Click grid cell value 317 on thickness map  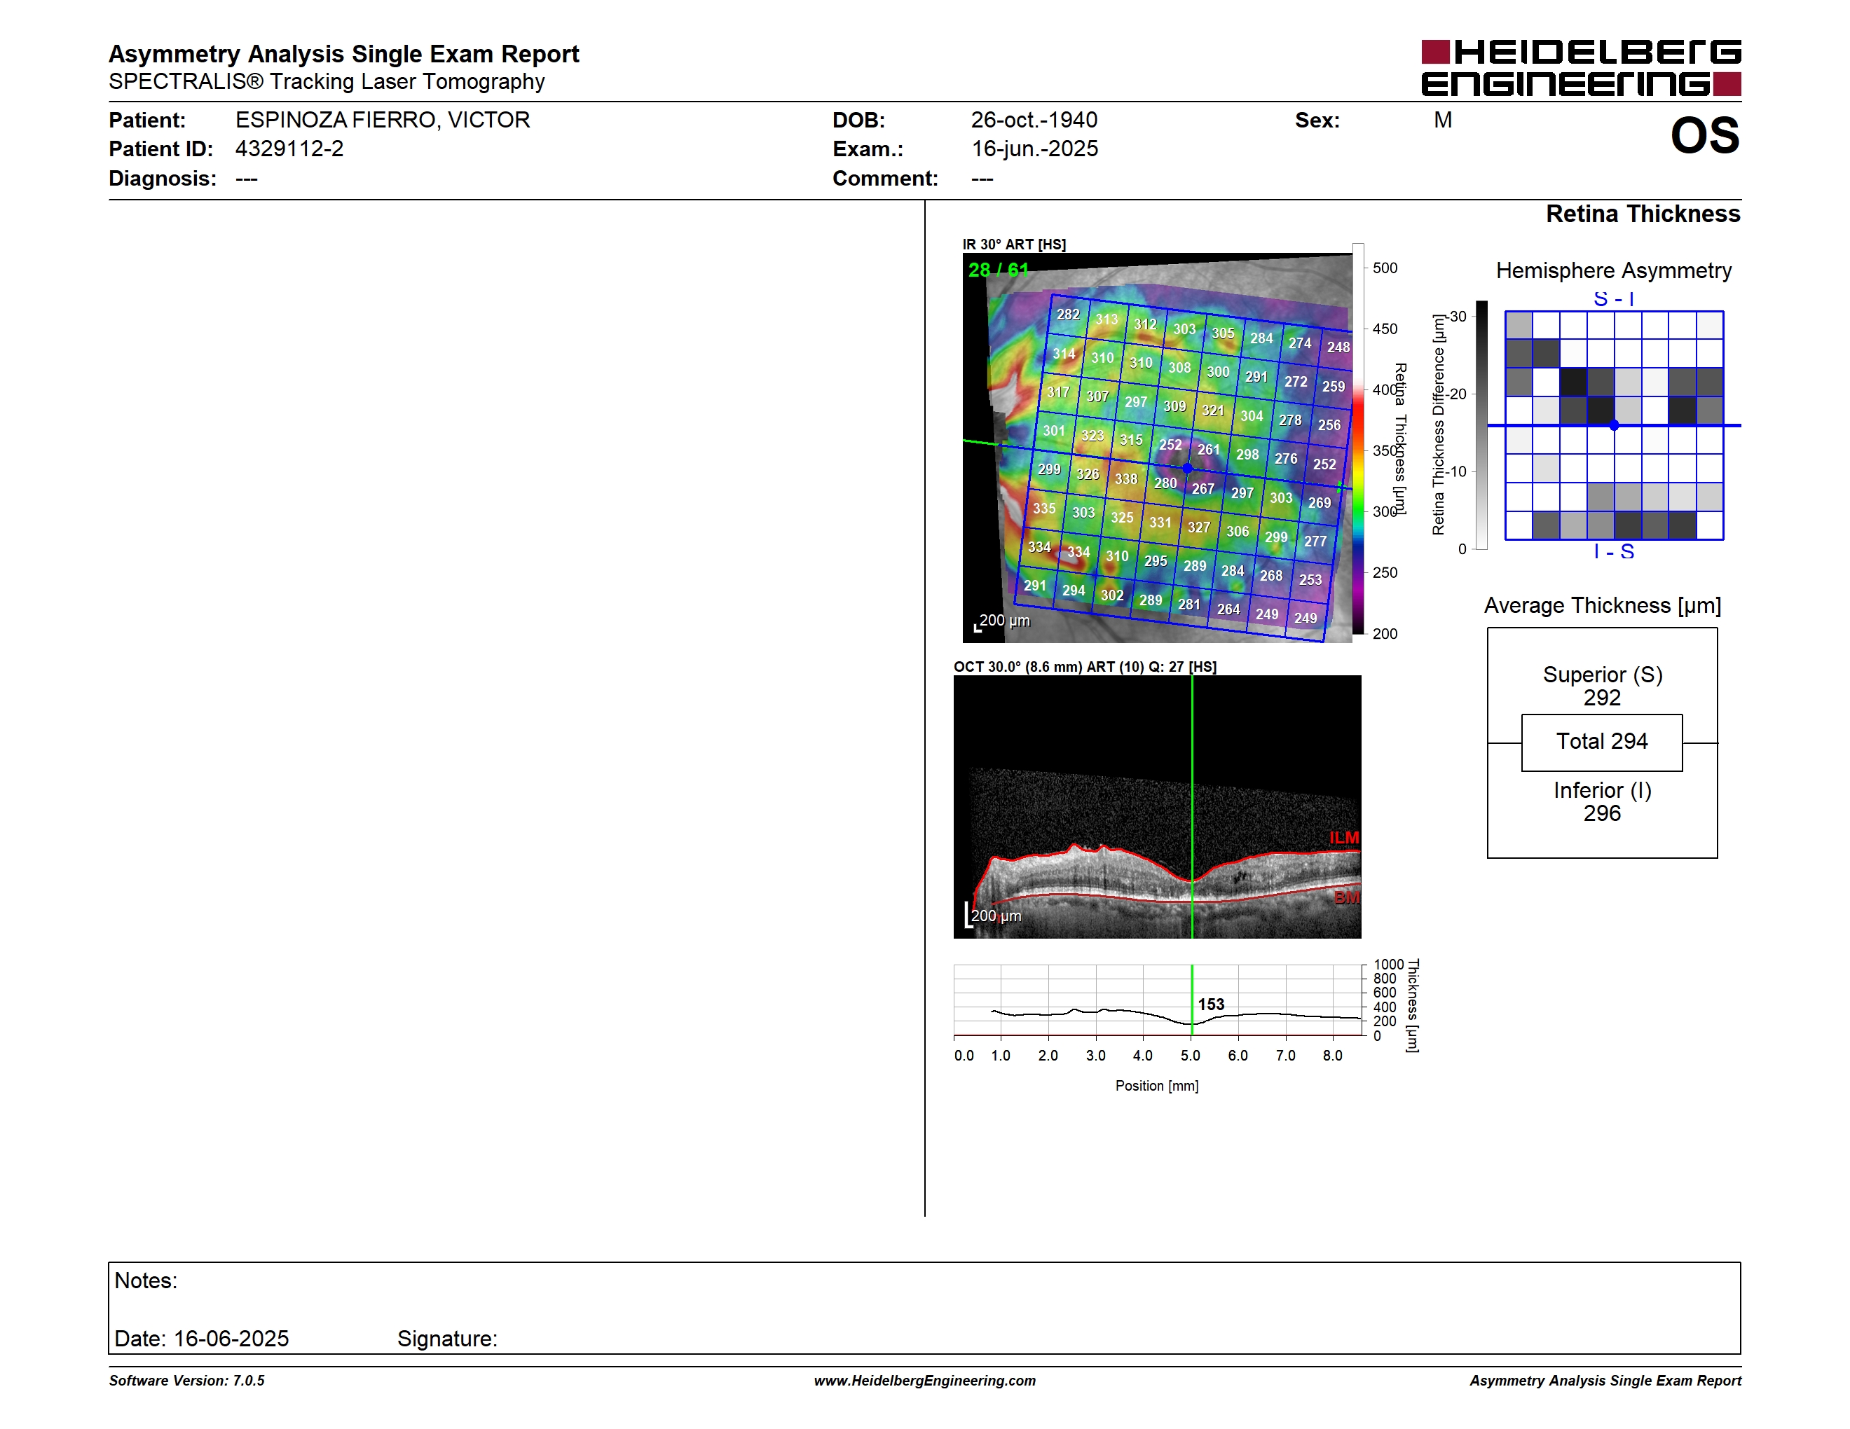(x=1058, y=392)
